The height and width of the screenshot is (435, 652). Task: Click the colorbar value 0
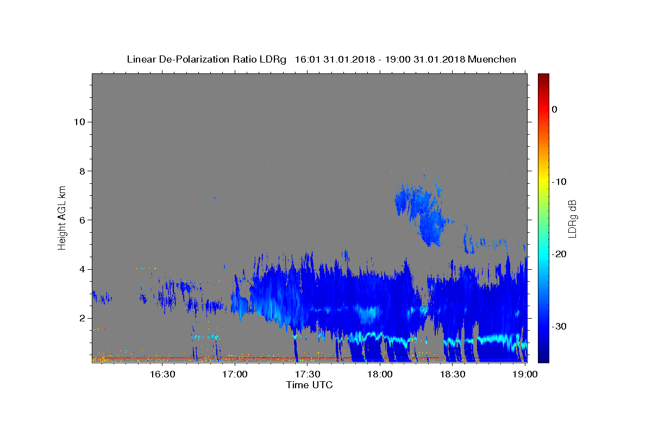[555, 109]
